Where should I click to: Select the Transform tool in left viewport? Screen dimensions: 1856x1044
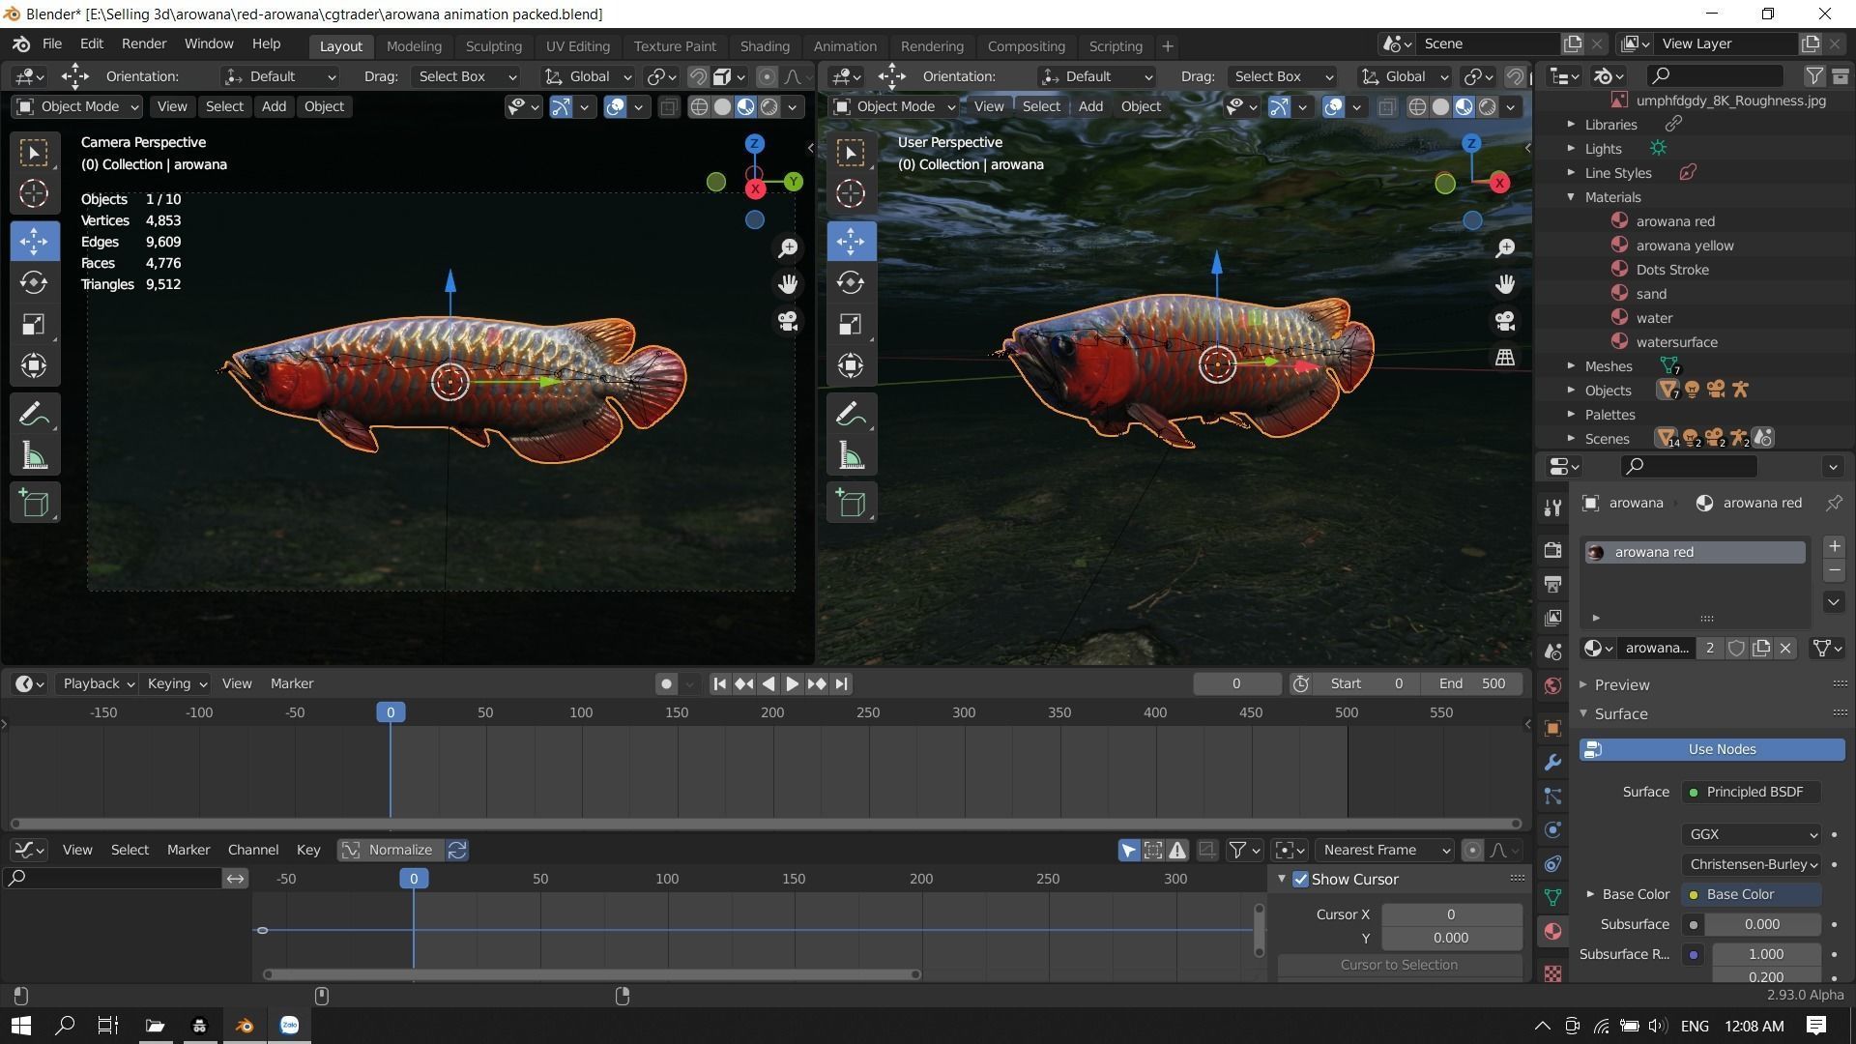34,365
